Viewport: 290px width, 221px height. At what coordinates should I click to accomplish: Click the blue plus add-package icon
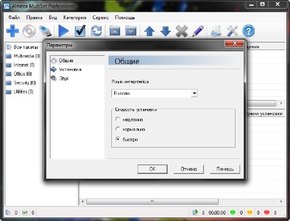click(13, 31)
